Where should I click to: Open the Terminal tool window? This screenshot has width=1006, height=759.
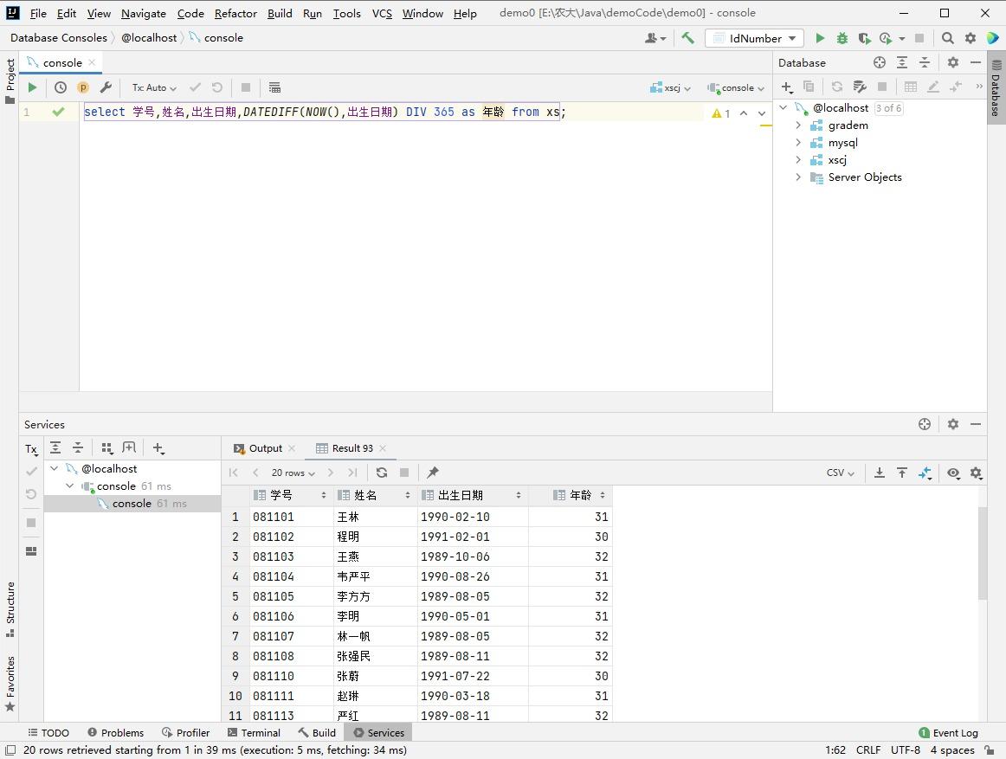point(254,732)
